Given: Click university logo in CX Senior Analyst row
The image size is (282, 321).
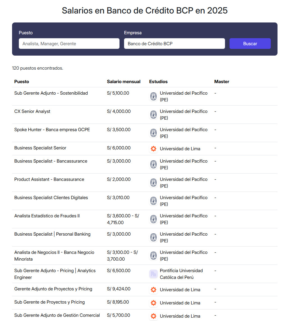Looking at the screenshot, I should pos(153,115).
